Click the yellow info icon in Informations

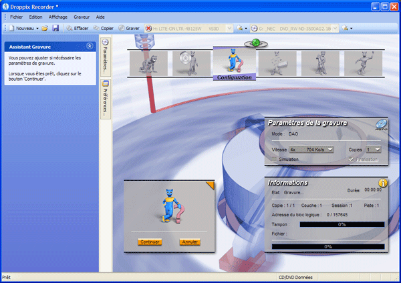382,183
